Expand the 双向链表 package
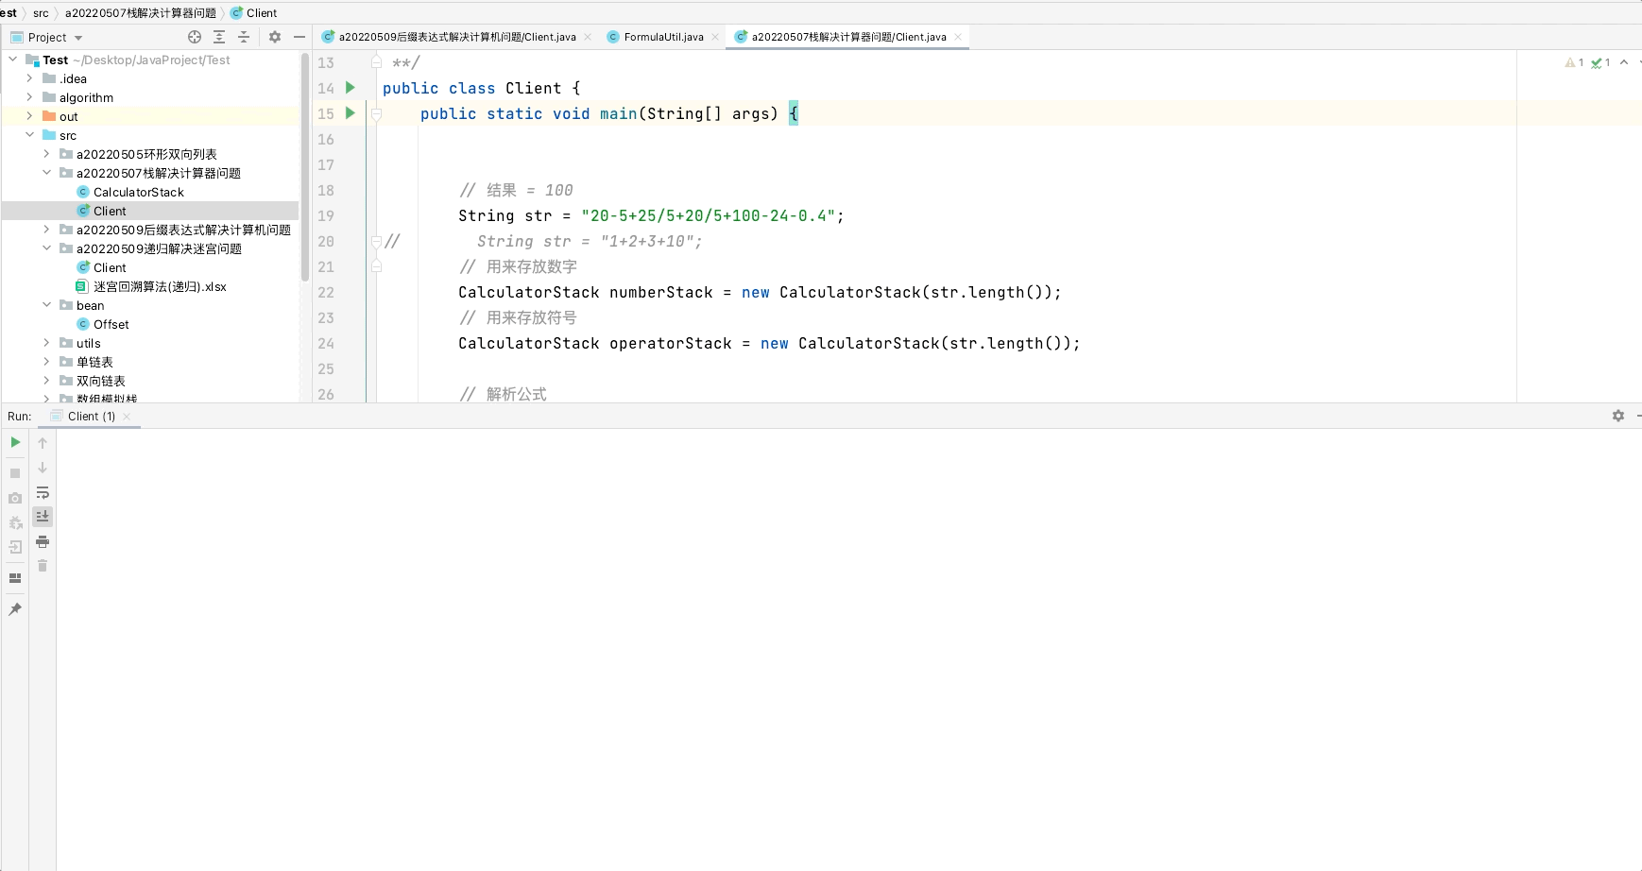The width and height of the screenshot is (1642, 871). click(x=47, y=381)
